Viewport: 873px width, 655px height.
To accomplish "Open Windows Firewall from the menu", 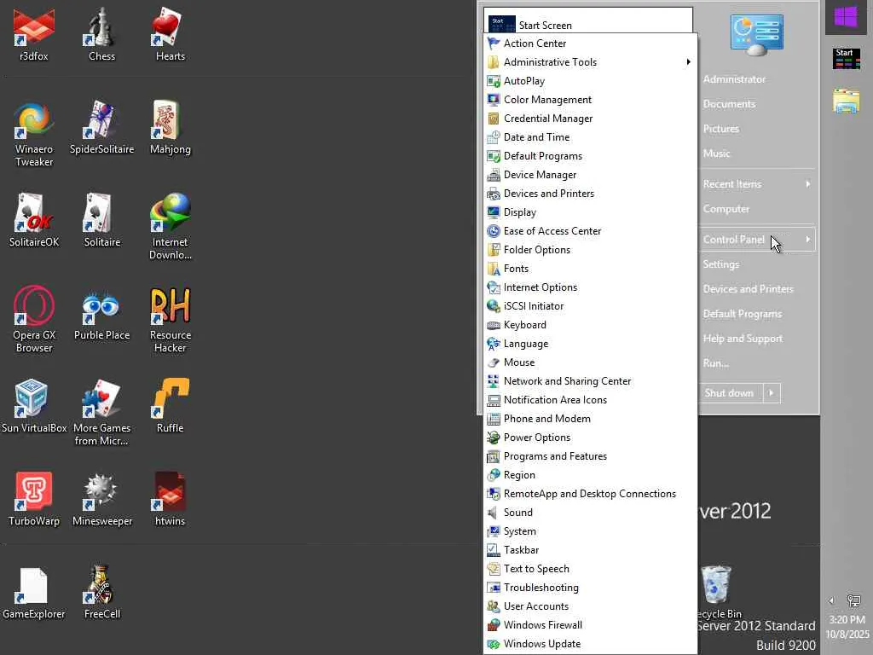I will coord(590,625).
